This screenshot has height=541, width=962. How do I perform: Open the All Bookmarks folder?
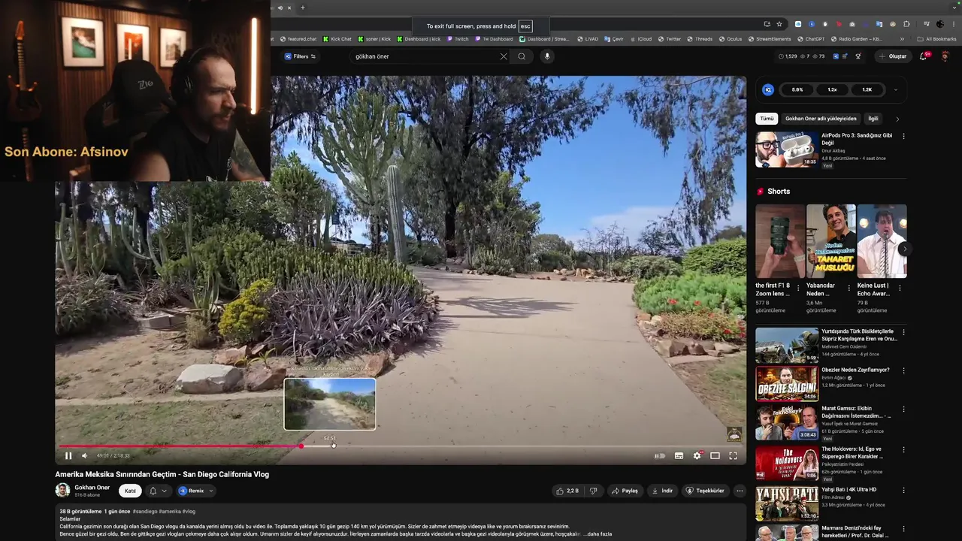pyautogui.click(x=936, y=39)
